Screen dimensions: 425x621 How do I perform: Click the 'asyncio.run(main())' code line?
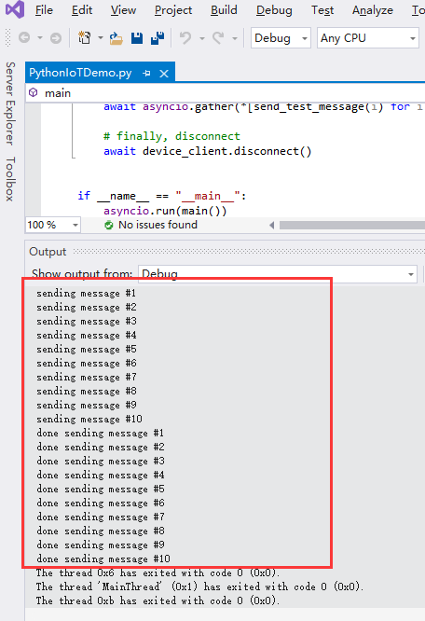click(x=165, y=211)
